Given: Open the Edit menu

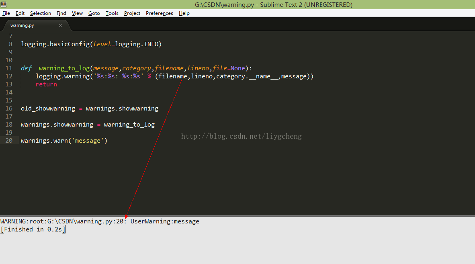Looking at the screenshot, I should pos(20,13).
